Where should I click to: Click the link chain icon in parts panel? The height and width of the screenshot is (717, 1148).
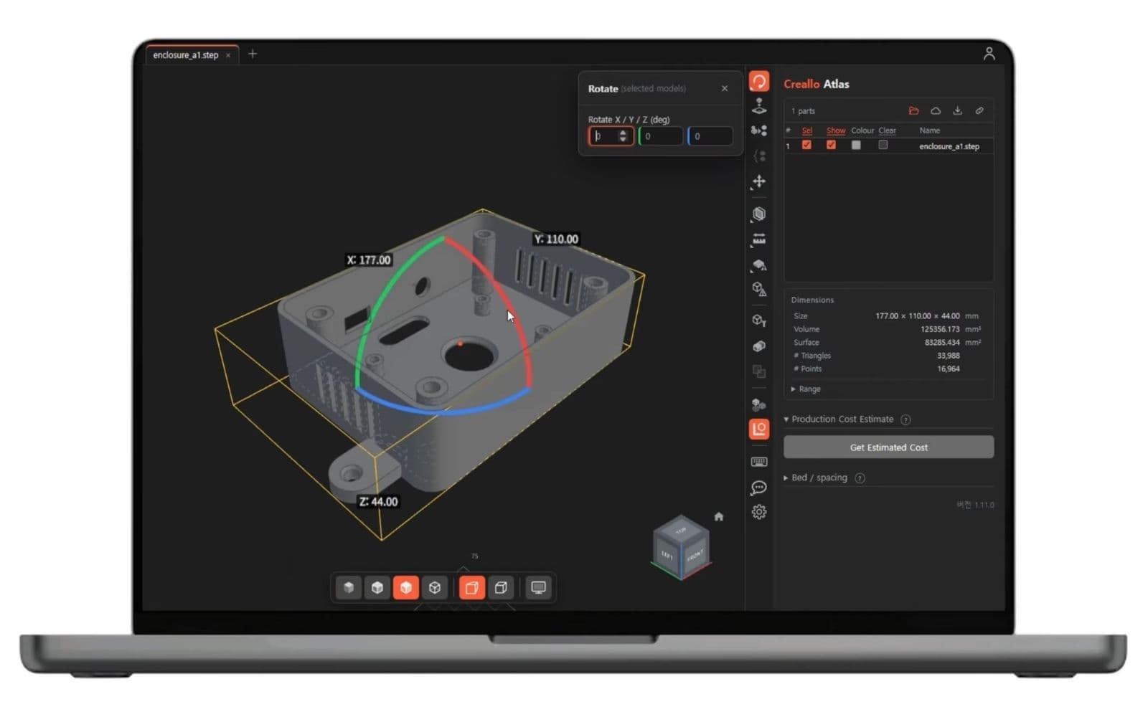[979, 110]
